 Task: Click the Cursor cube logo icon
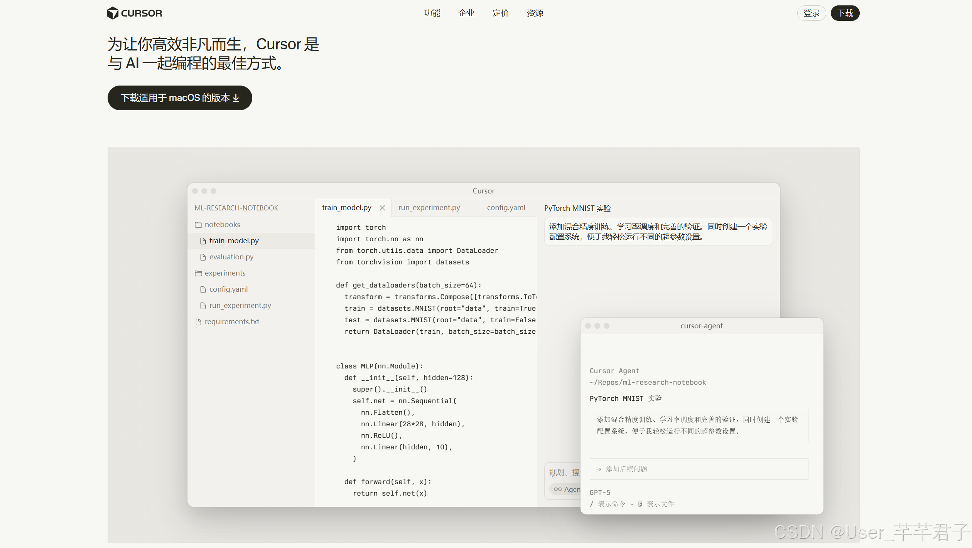pyautogui.click(x=112, y=13)
